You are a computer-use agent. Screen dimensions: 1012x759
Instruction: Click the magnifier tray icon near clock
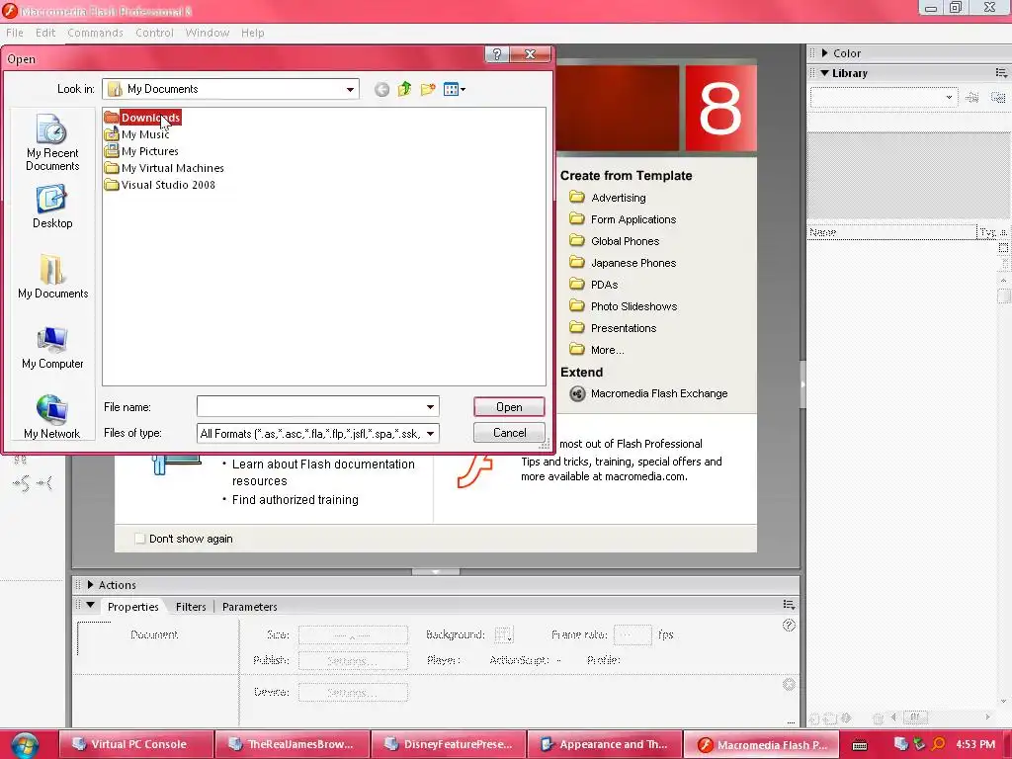(x=939, y=744)
